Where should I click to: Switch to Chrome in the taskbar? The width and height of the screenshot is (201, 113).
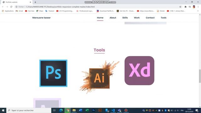(x=68, y=110)
